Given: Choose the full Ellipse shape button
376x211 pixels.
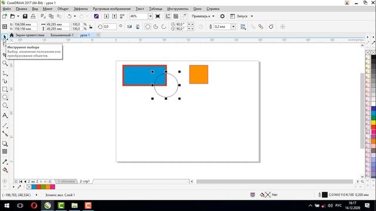Looking at the screenshot, I should click(x=147, y=26).
